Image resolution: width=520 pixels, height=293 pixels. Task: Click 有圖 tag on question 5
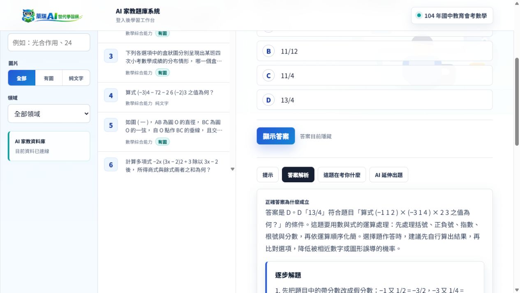click(x=162, y=142)
